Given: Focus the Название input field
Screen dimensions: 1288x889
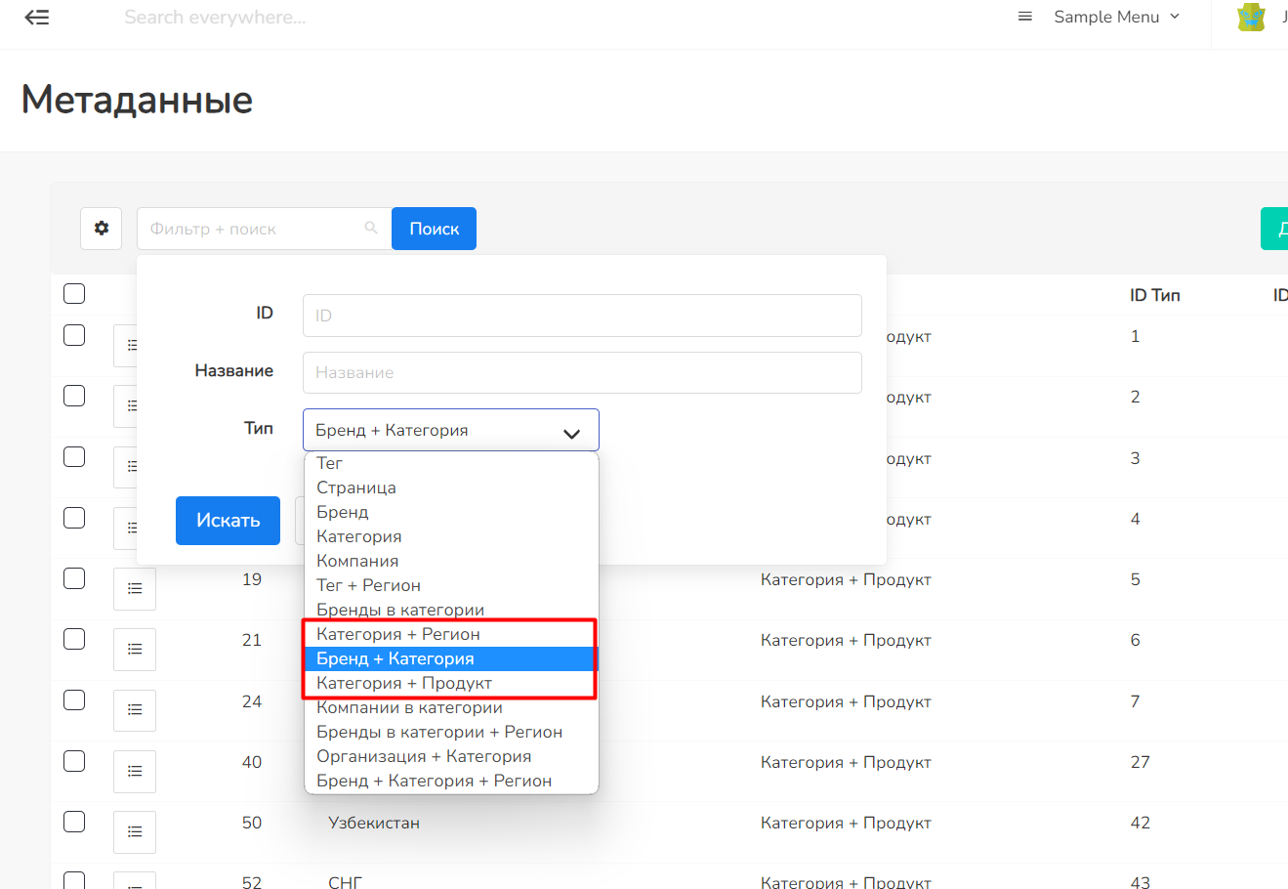Looking at the screenshot, I should (582, 372).
